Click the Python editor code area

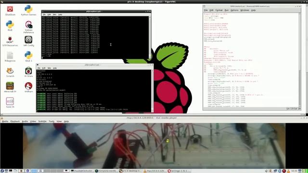(x=251, y=60)
